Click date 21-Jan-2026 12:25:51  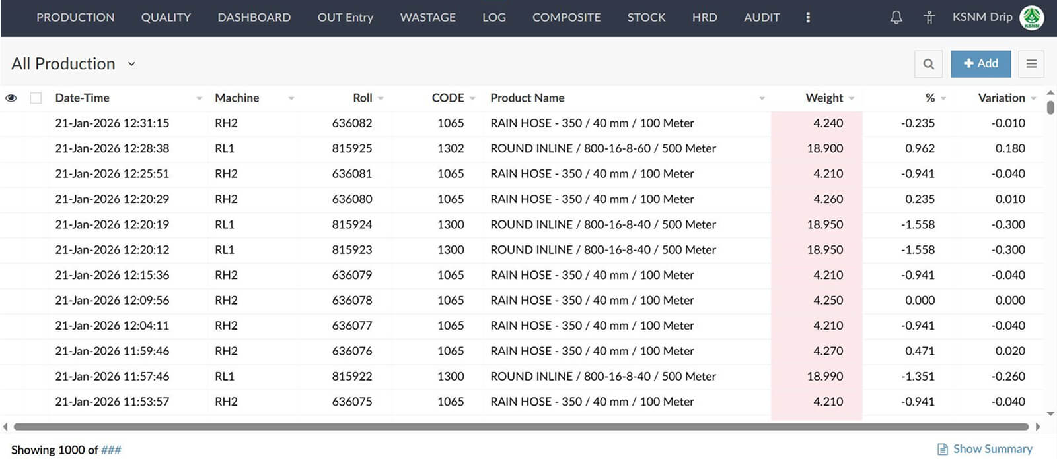tap(112, 174)
